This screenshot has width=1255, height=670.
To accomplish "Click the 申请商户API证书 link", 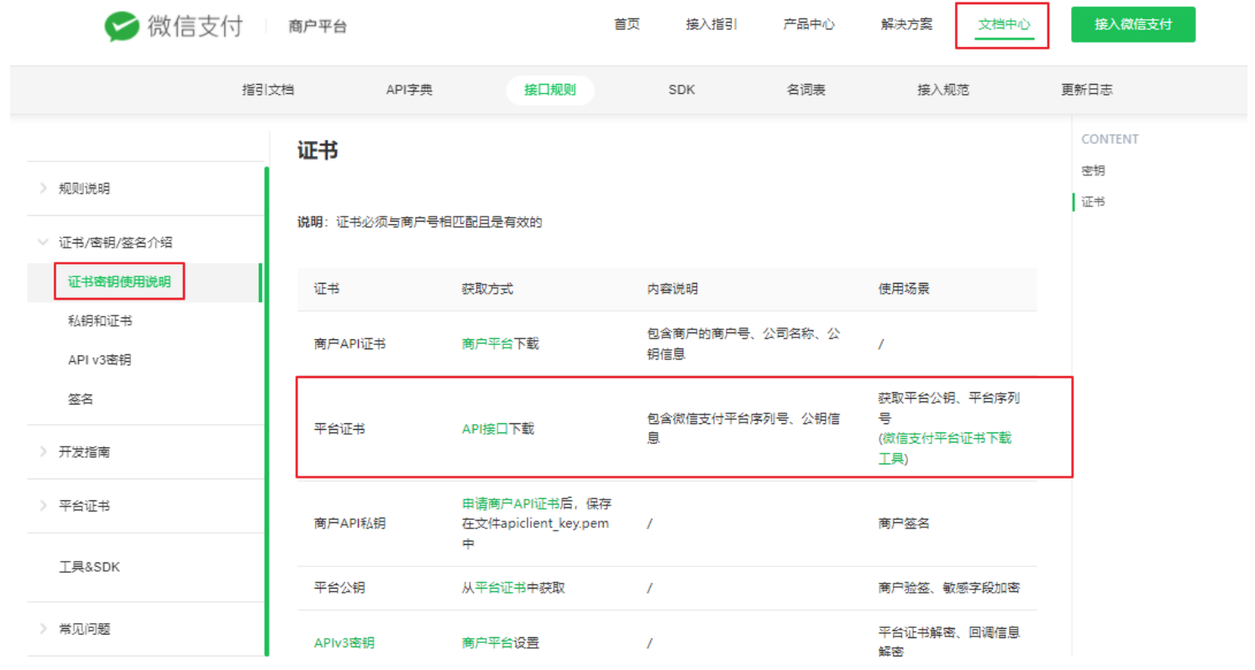I will (511, 504).
